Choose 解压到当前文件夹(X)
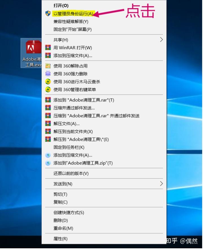The height and width of the screenshot is (250, 203). tap(73, 131)
